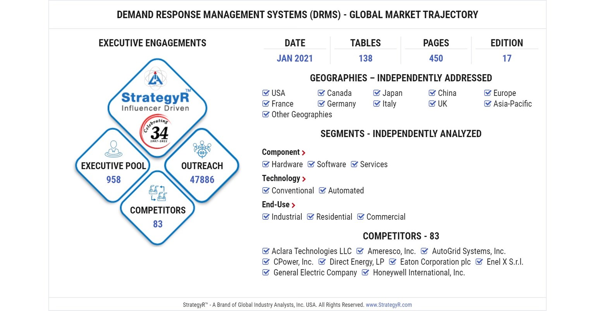Open the www.StrategyR.com link

[x=389, y=305]
